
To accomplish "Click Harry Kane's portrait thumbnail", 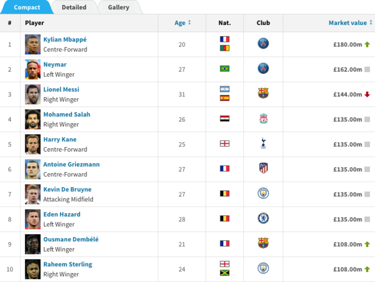I will 33,144.
